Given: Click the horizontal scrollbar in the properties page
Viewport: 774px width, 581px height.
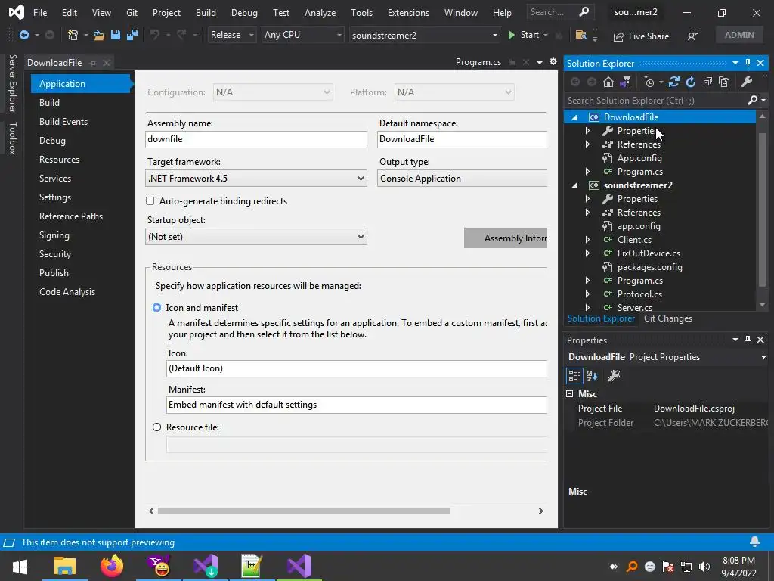Looking at the screenshot, I should 304,511.
